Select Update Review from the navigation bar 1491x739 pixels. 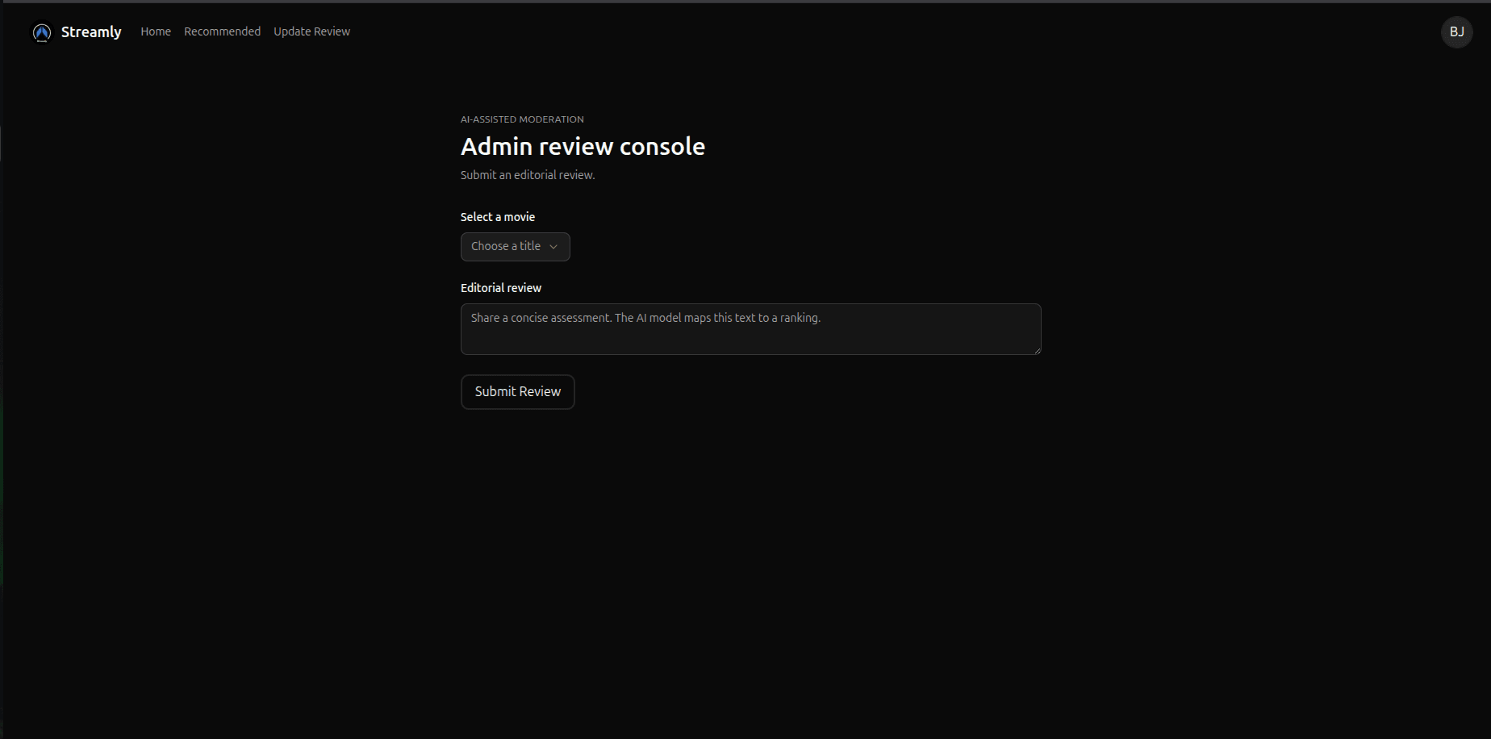tap(311, 31)
